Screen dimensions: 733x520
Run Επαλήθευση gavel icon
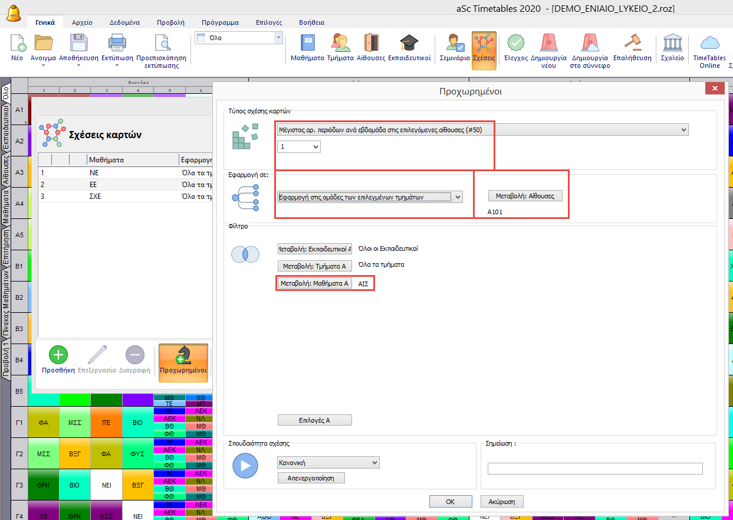coord(632,44)
